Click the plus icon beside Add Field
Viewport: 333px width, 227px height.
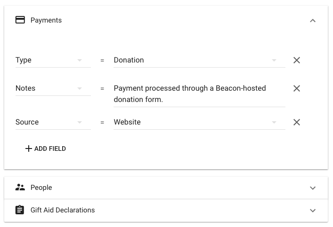point(29,149)
